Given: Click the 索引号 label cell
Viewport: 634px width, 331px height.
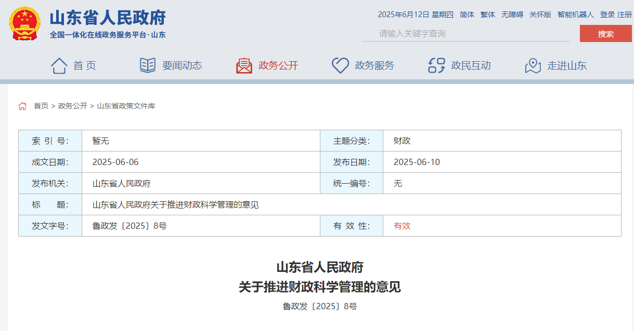Looking at the screenshot, I should click(50, 141).
